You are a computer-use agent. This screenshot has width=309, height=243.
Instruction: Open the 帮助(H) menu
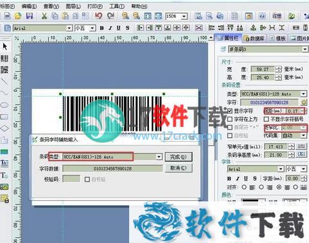(139, 6)
